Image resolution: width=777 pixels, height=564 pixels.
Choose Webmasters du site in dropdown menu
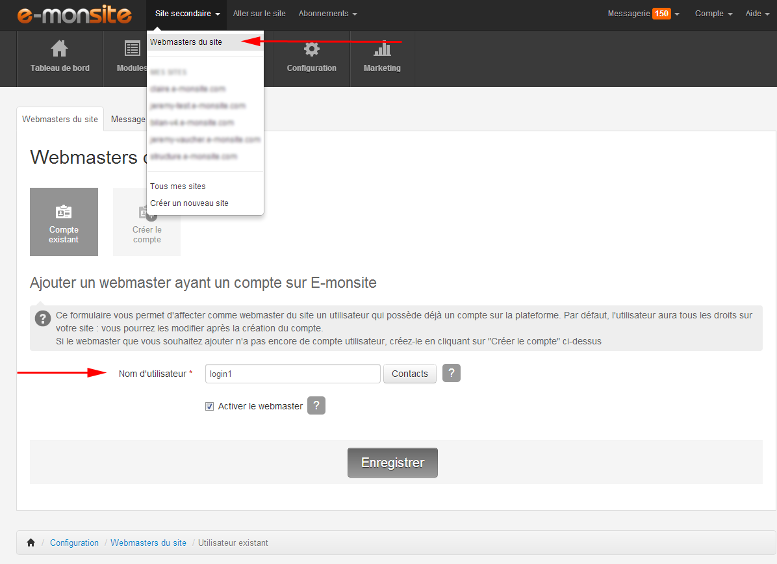point(205,42)
